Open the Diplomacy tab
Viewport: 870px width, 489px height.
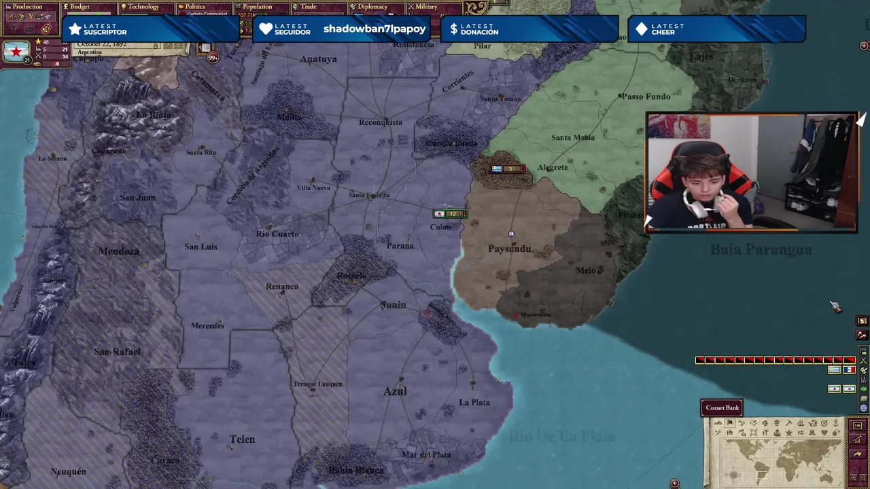372,7
